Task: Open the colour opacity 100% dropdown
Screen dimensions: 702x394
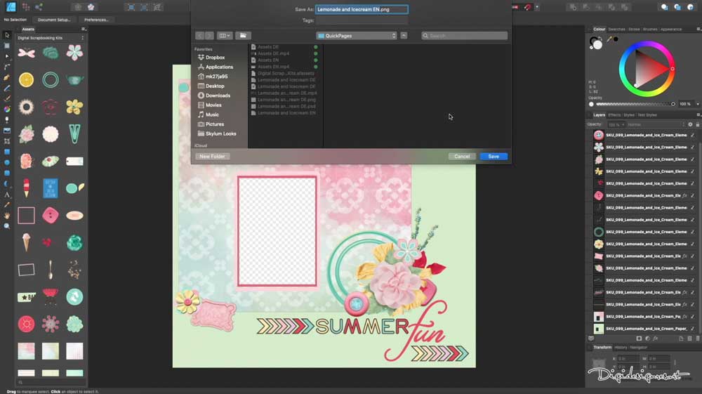Action: (x=698, y=104)
